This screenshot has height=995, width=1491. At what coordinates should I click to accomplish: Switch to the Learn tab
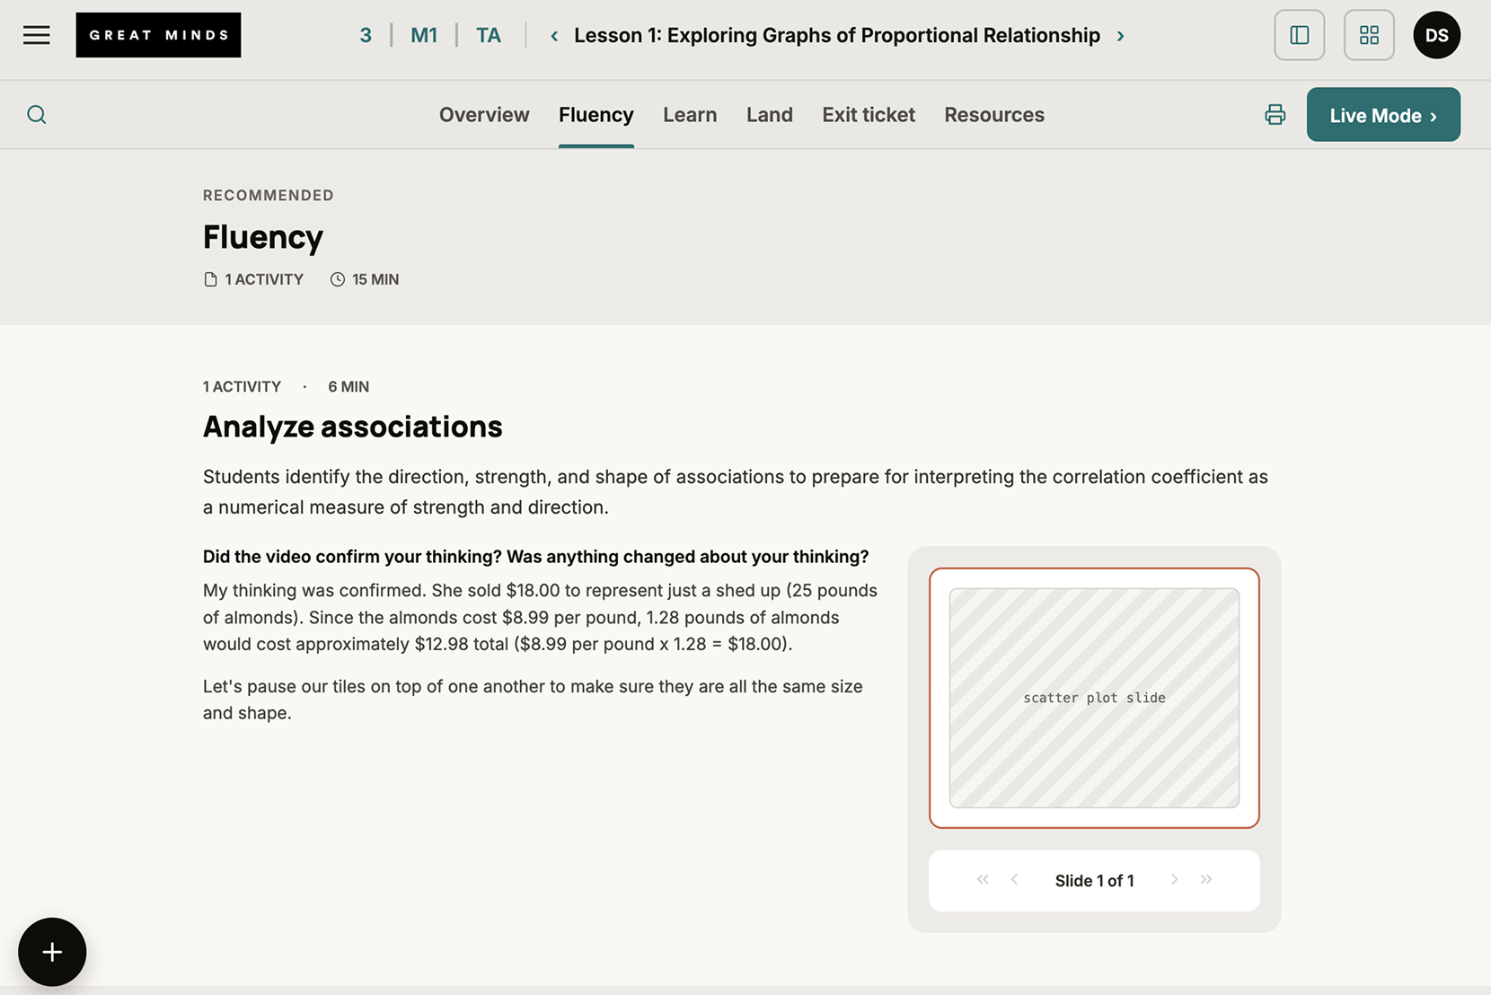coord(690,115)
